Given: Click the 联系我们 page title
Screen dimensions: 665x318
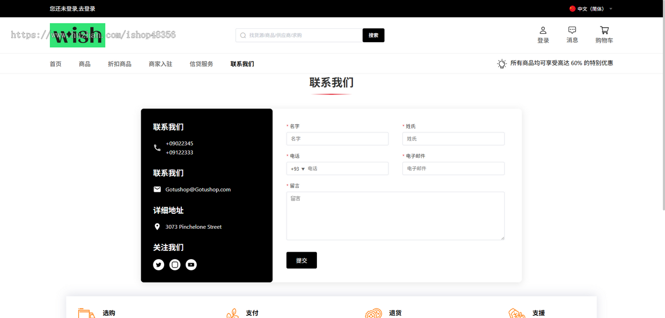Looking at the screenshot, I should (331, 83).
